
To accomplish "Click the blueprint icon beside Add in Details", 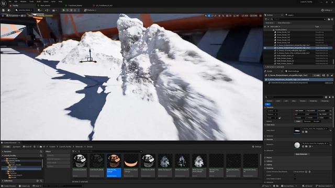I will (x=323, y=75).
